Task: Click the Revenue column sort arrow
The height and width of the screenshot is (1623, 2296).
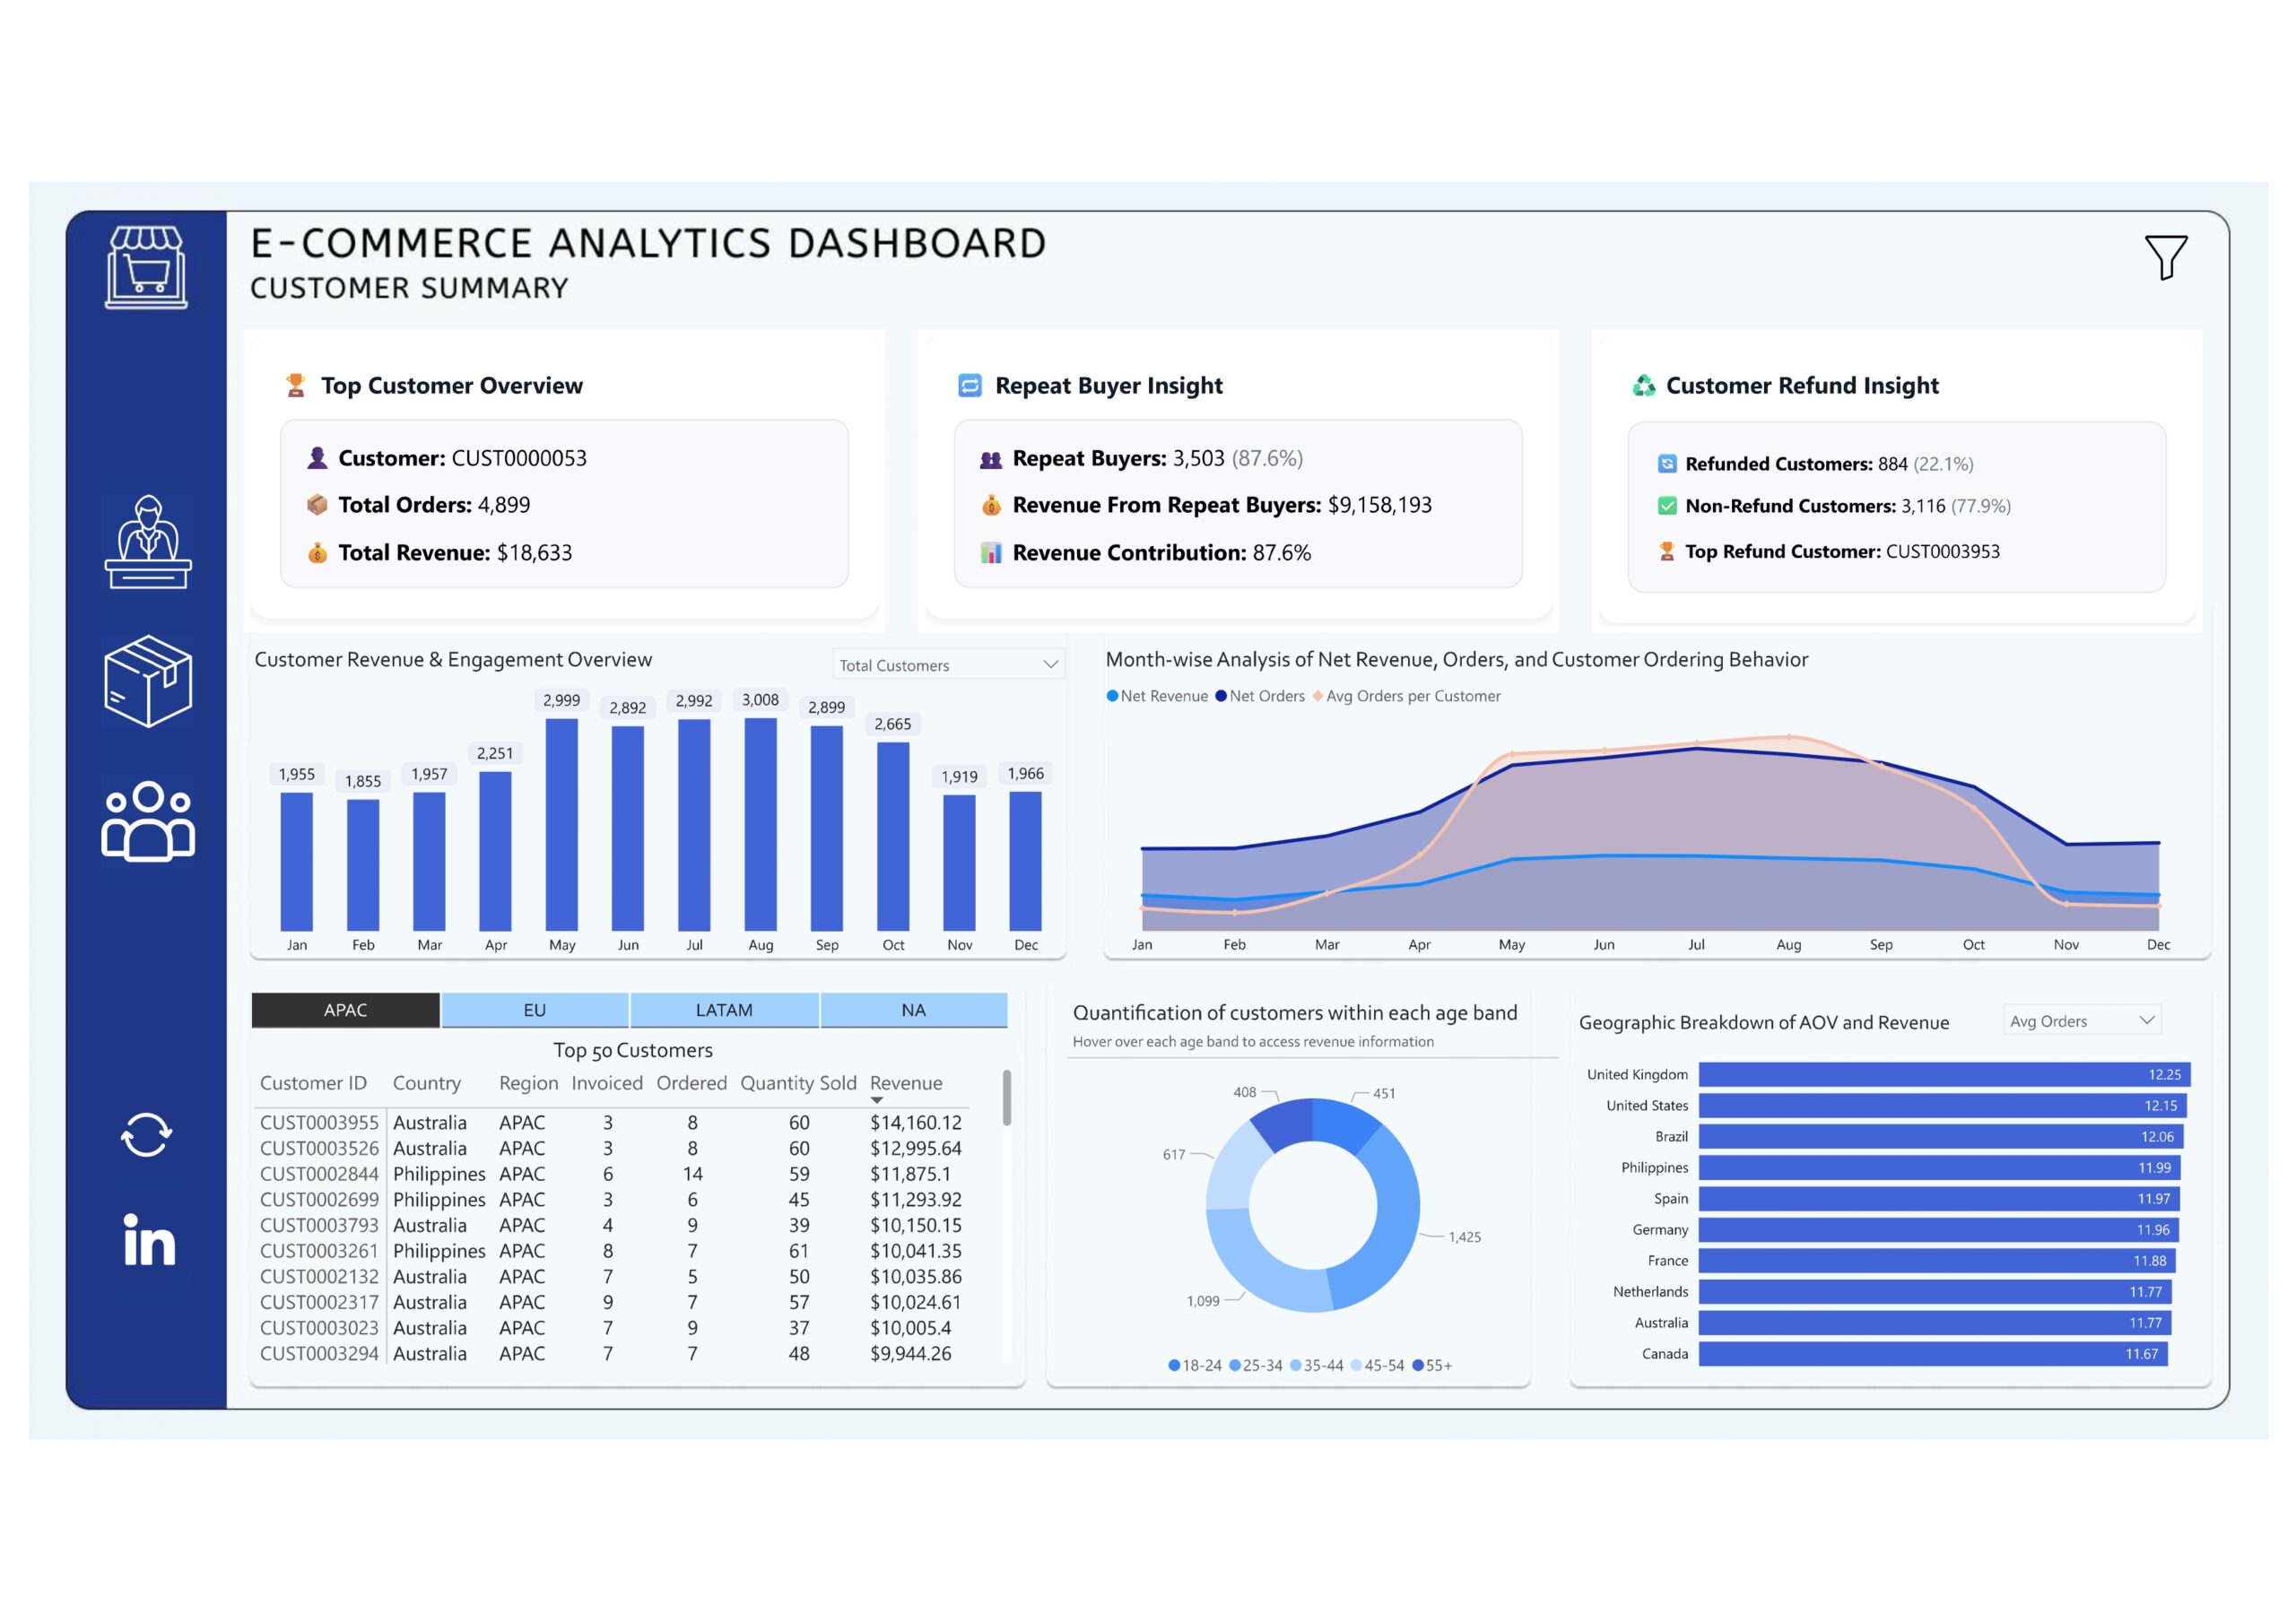Action: point(877,1100)
